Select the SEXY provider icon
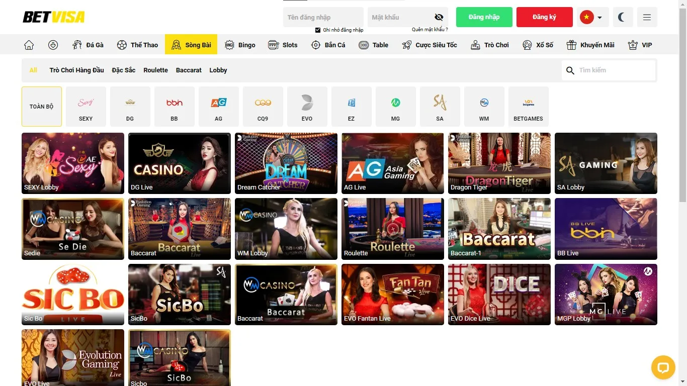Viewport: 687px width, 386px height. pos(86,107)
